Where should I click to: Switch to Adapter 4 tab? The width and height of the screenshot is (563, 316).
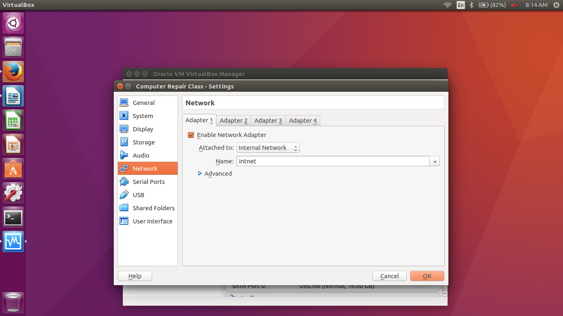(303, 121)
